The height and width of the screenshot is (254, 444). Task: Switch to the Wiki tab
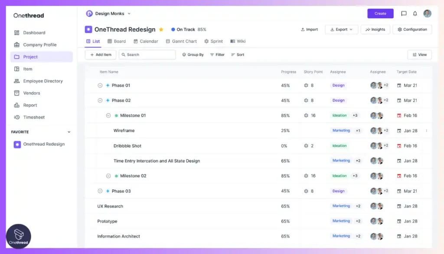[238, 41]
